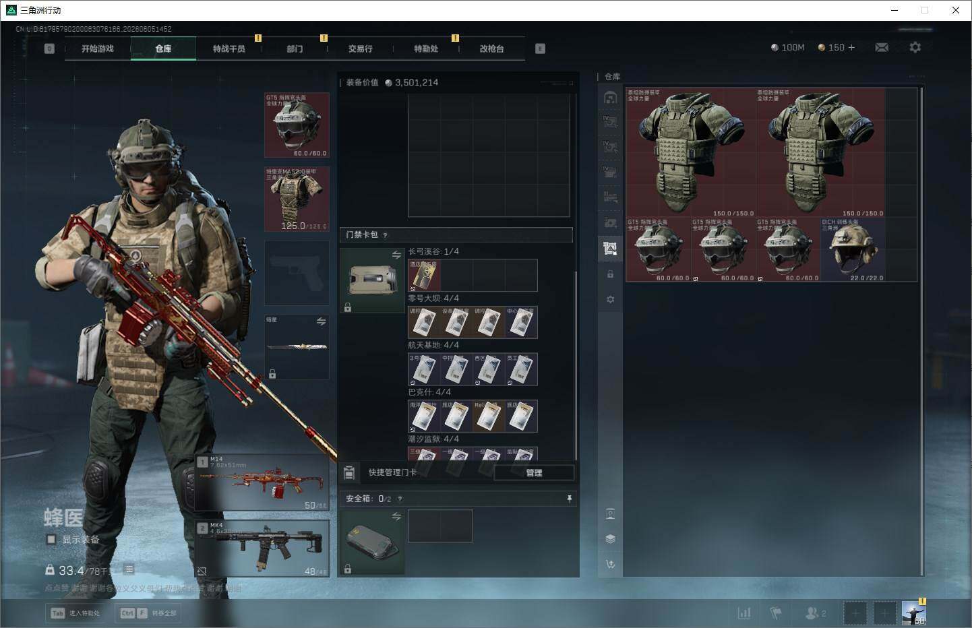Viewport: 972px width, 628px height.
Task: Click the 100M currency balance
Action: 788,47
